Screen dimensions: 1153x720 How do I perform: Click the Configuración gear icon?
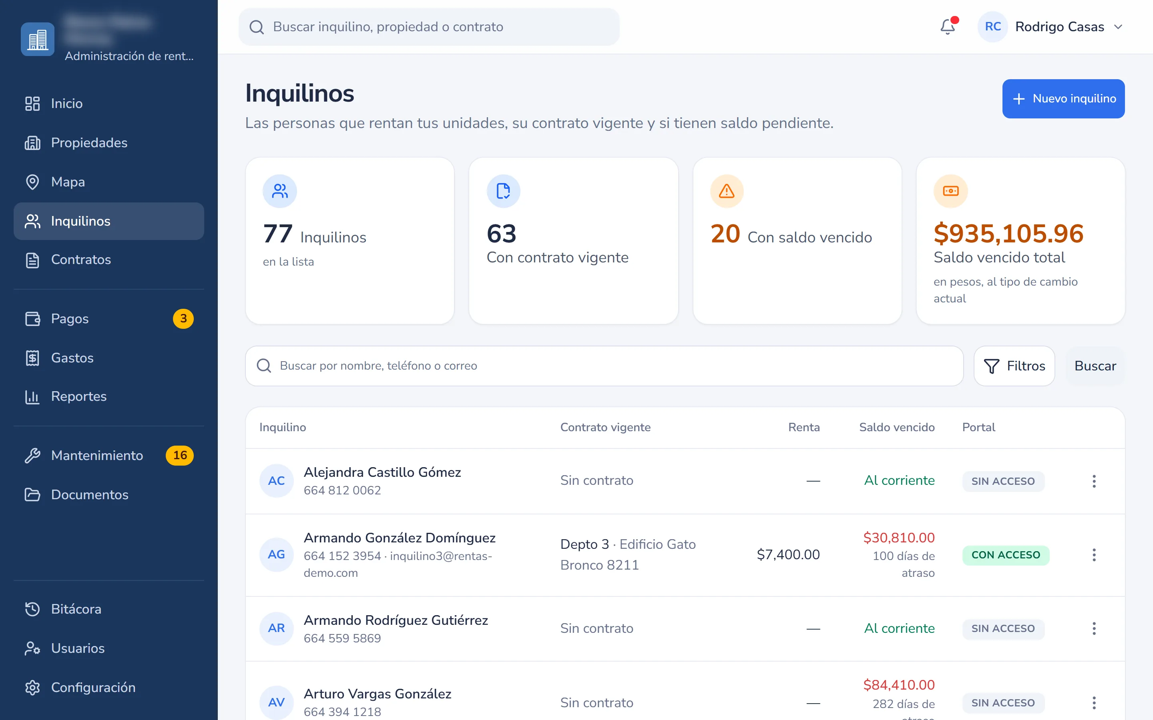pyautogui.click(x=32, y=687)
